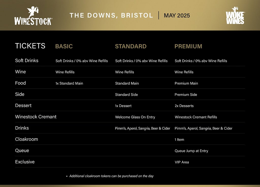The width and height of the screenshot is (260, 187).
Task: Select Standard column 'Pimm's, Aperol, Sangria, Beer & Cider'
Action: [x=142, y=128]
